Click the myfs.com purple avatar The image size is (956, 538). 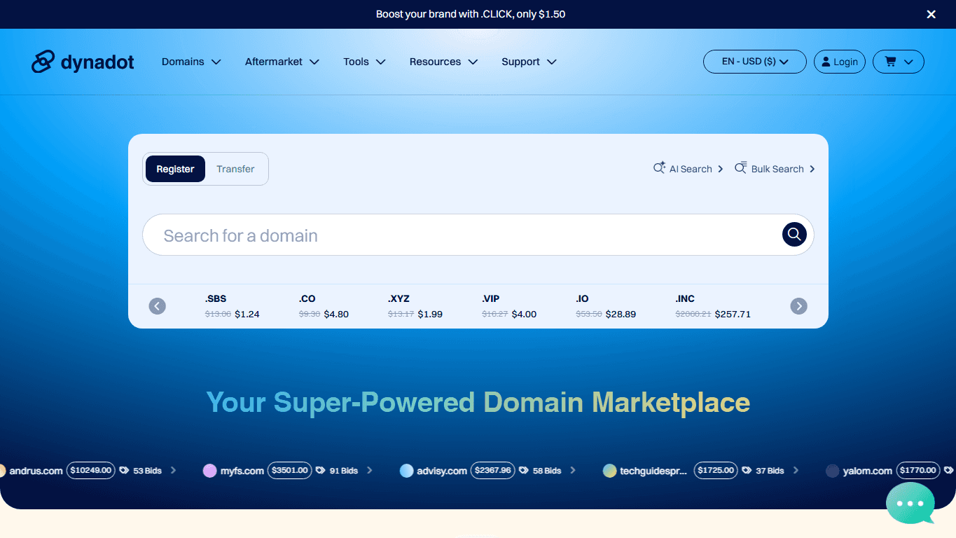pos(209,471)
